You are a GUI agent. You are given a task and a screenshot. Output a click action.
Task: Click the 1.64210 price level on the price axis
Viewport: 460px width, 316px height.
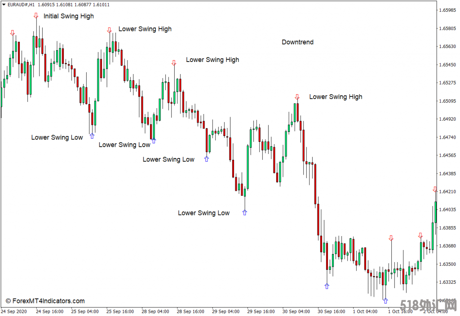[x=448, y=192]
